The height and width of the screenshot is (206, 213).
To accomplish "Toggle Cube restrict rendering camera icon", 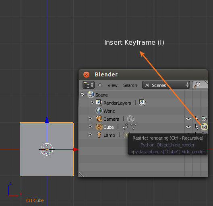I will coord(204,127).
